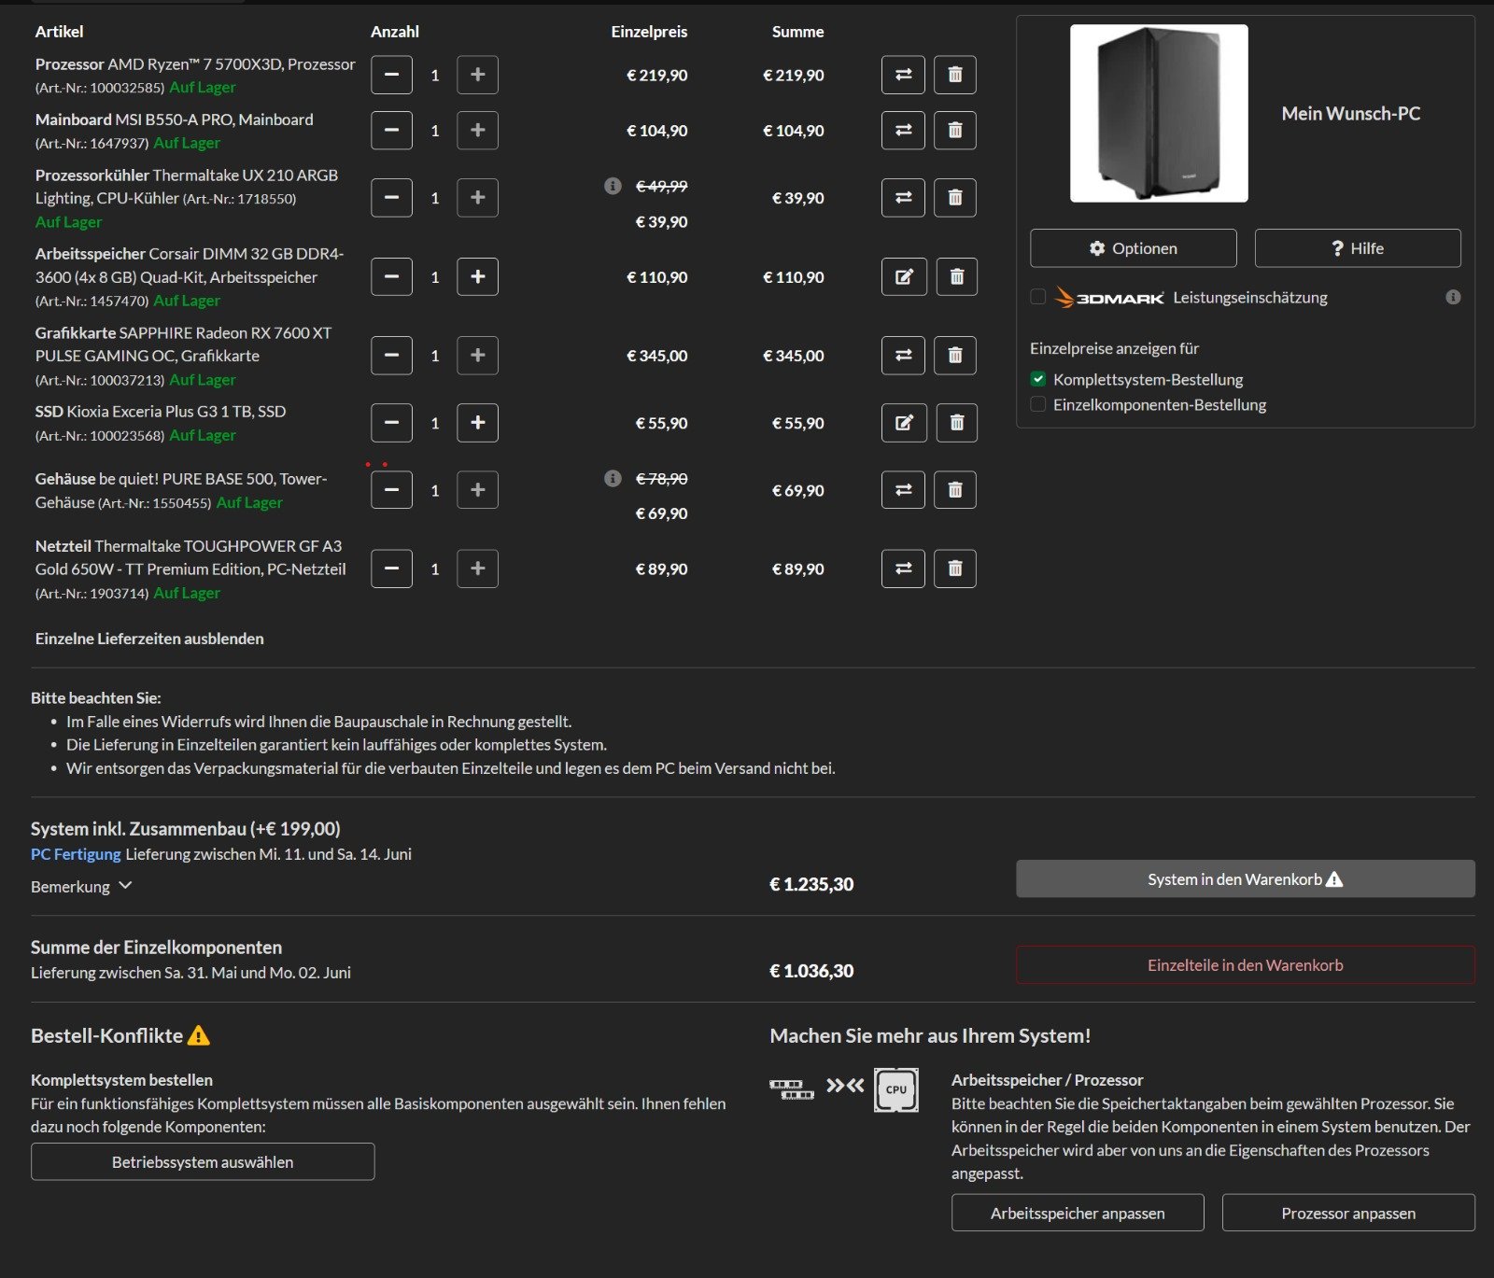Decrease quantity of Corsair DIMM memory

pyautogui.click(x=391, y=276)
